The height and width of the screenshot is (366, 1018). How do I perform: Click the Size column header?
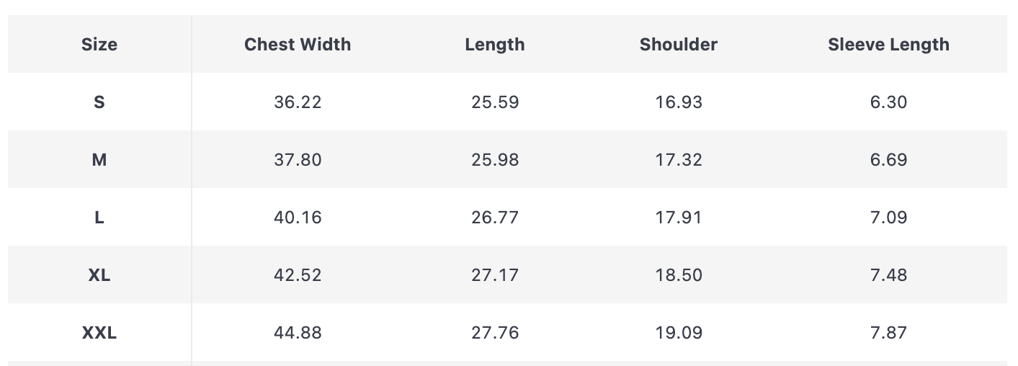(x=99, y=45)
